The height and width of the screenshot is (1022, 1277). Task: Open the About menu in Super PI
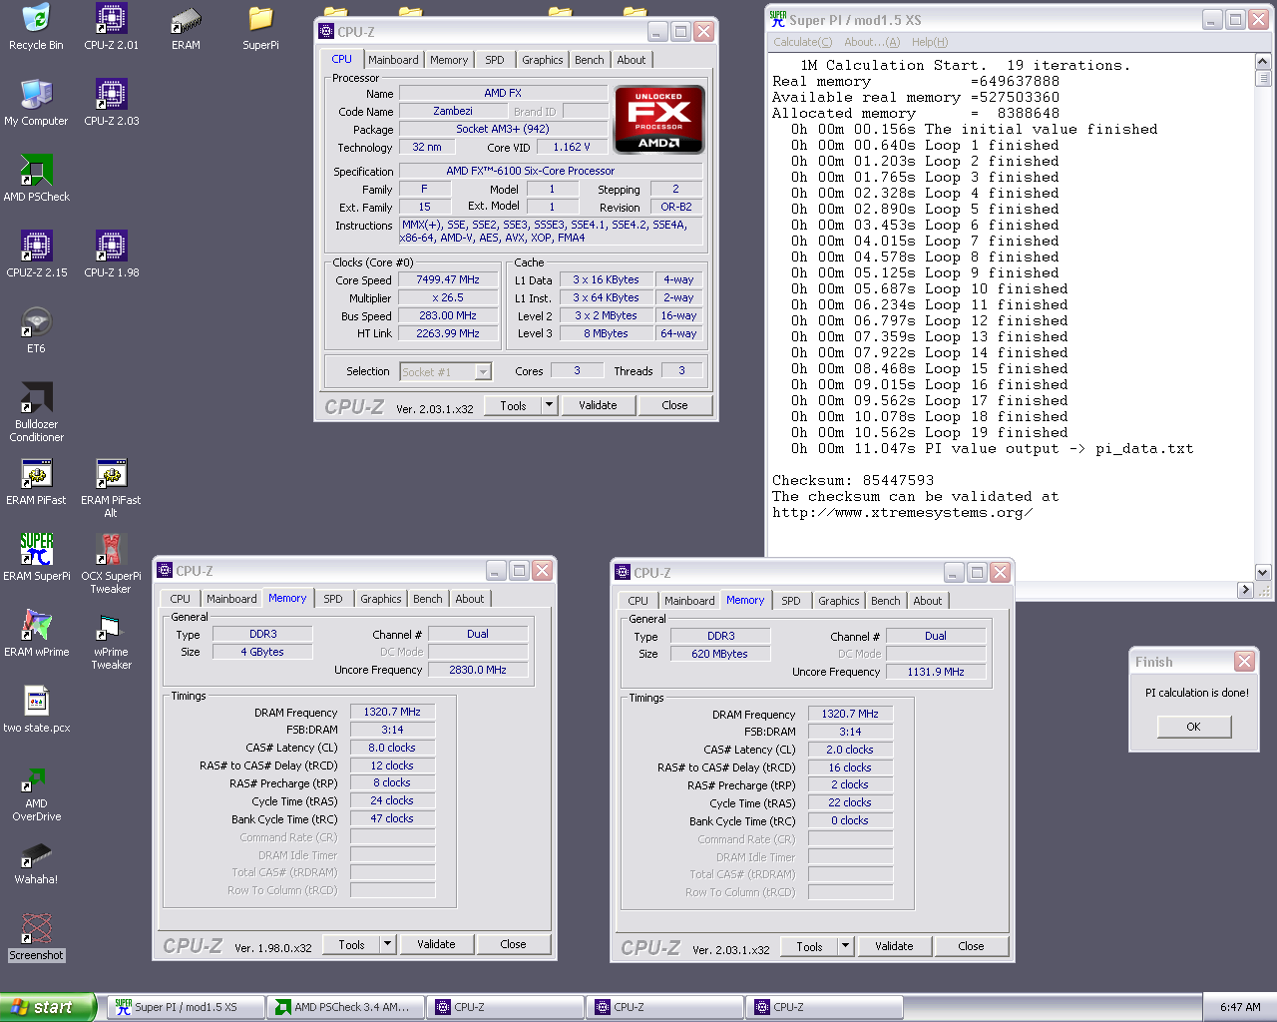point(871,42)
